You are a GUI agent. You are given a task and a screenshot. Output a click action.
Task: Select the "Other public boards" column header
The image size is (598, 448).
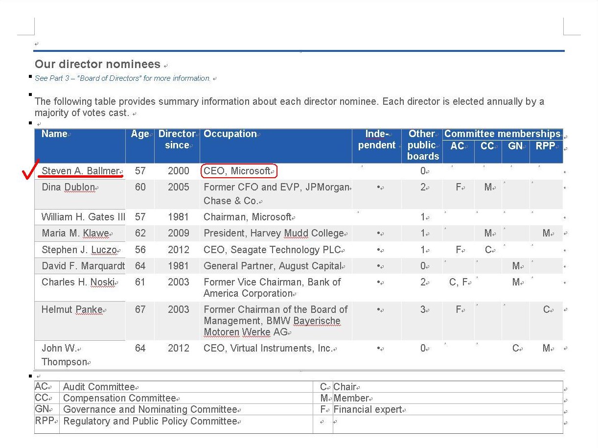click(423, 145)
